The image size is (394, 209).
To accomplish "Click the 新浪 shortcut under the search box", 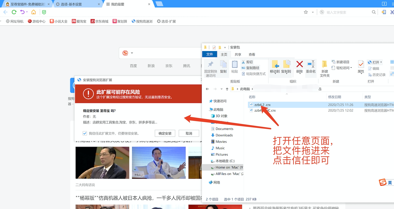I will 151,66.
